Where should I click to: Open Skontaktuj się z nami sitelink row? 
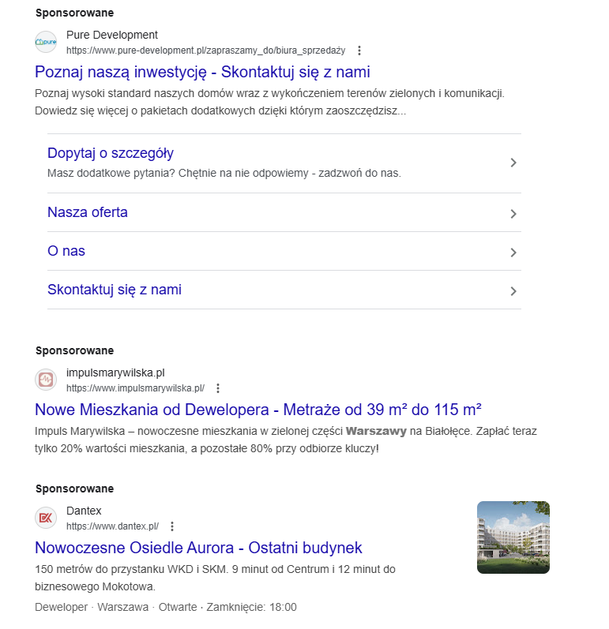284,290
